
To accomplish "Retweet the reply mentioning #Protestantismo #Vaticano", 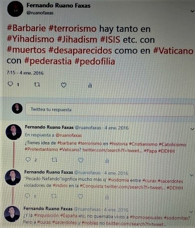I will (54, 160).
